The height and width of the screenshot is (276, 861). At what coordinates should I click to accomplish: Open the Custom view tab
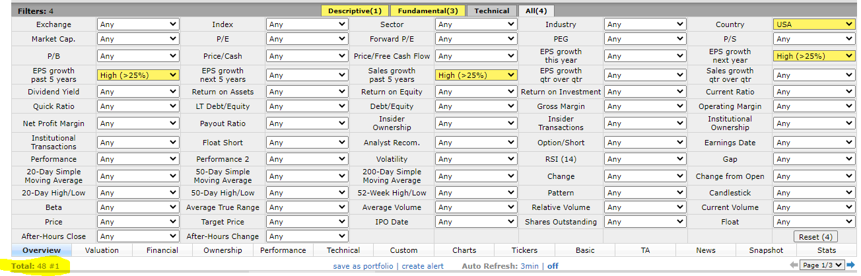pos(403,250)
